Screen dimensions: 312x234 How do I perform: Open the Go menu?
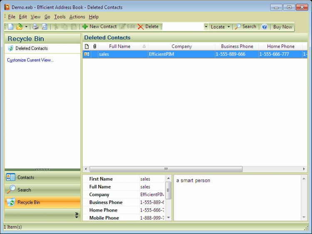point(47,17)
